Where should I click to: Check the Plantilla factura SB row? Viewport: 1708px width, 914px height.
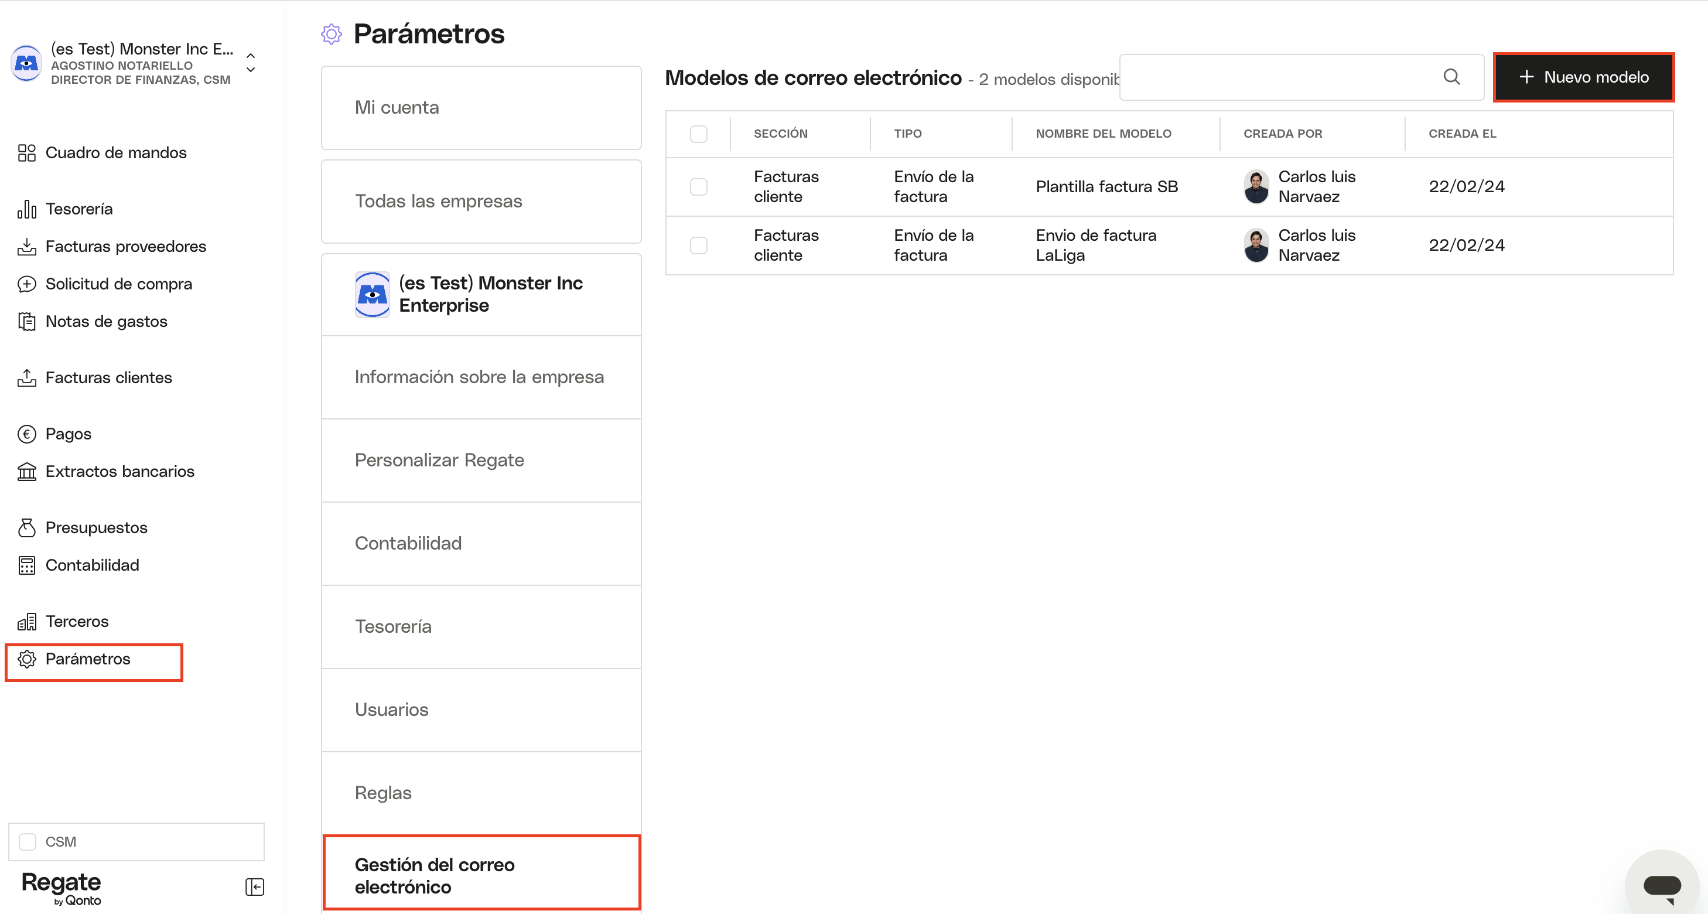(699, 187)
